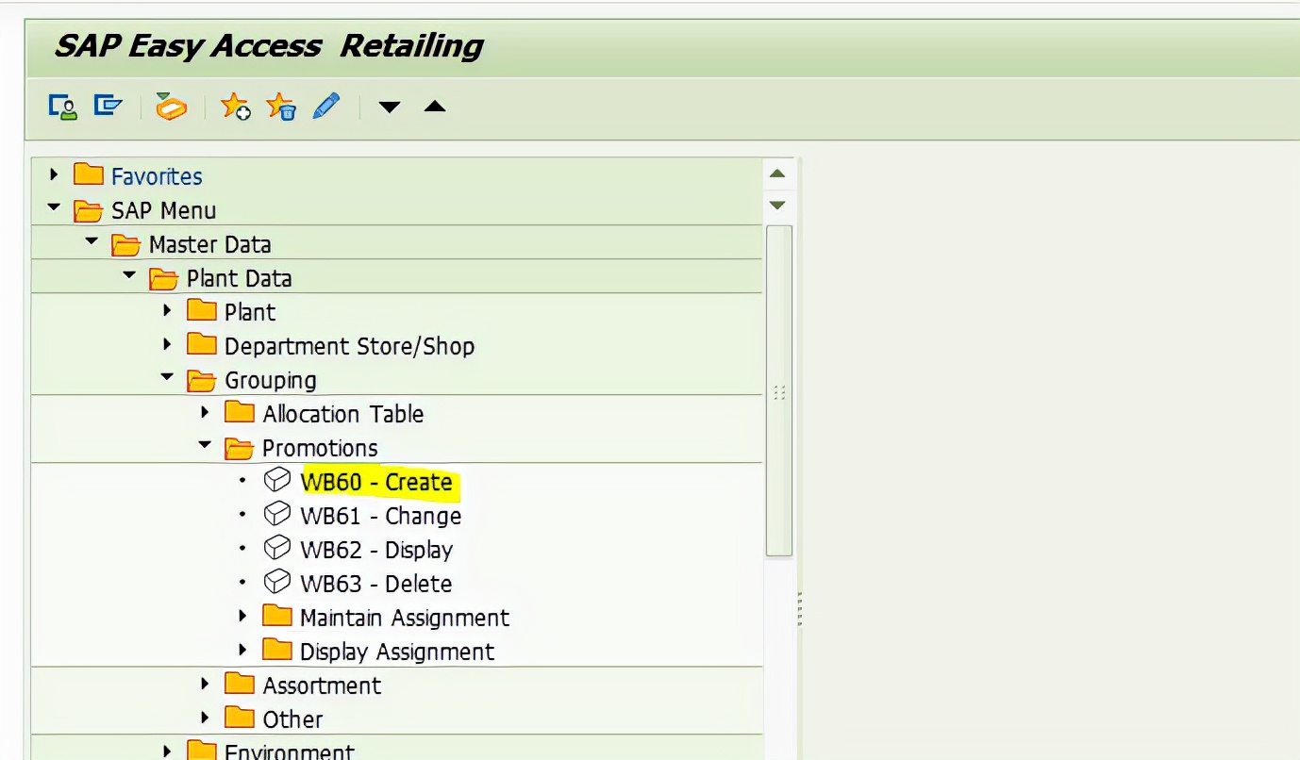Click the Plant folder icon
The height and width of the screenshot is (760, 1300).
pos(202,312)
